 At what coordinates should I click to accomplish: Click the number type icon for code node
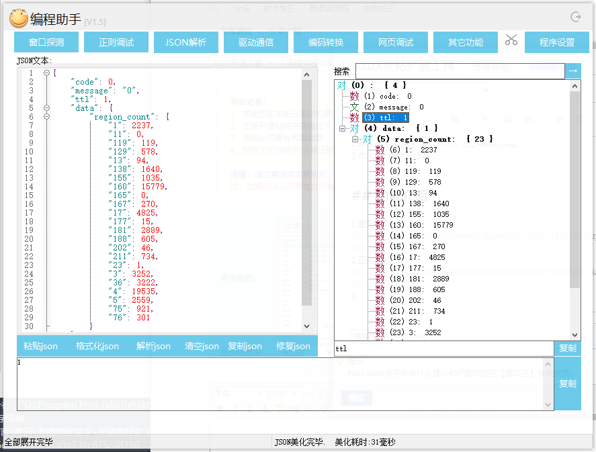(x=354, y=96)
